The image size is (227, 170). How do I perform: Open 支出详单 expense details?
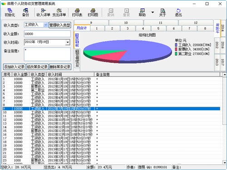[x=59, y=12]
